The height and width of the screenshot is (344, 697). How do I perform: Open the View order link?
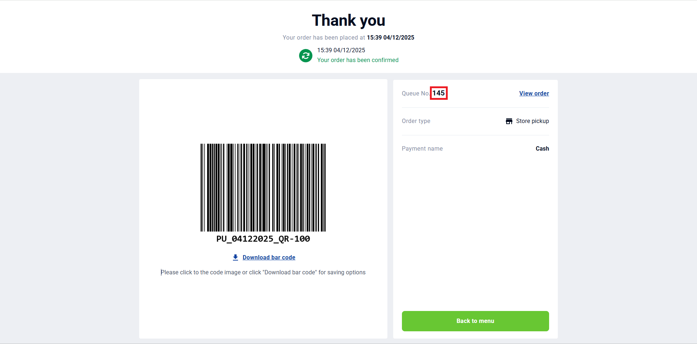tap(534, 93)
